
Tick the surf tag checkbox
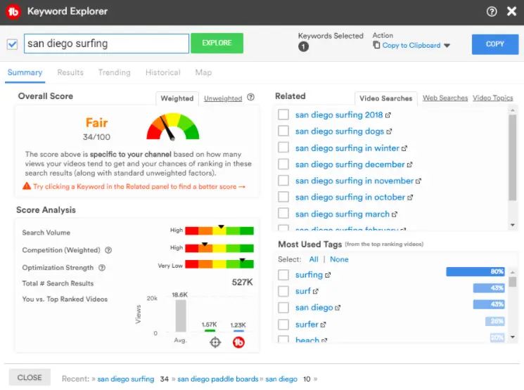coord(283,292)
